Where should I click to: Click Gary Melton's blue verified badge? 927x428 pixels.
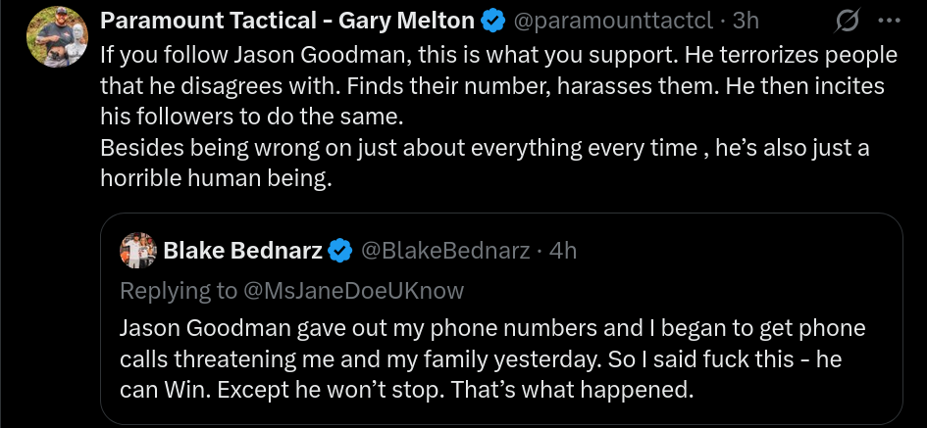(x=492, y=21)
